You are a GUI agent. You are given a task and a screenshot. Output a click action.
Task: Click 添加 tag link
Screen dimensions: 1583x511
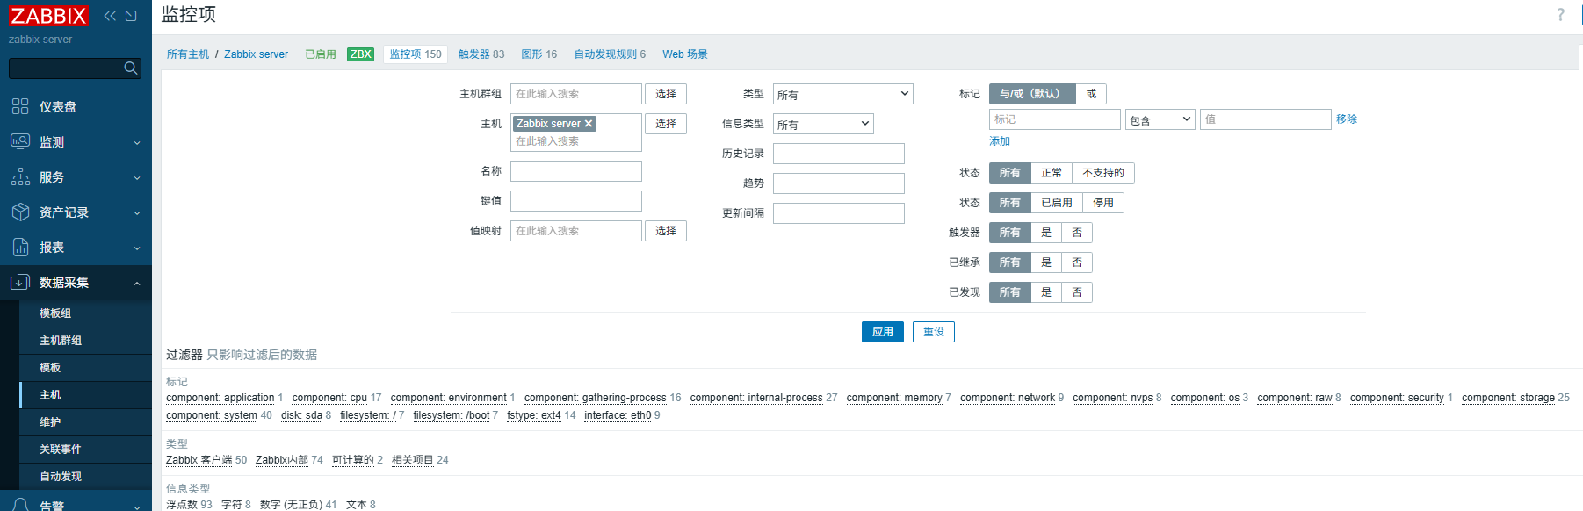tap(1000, 141)
